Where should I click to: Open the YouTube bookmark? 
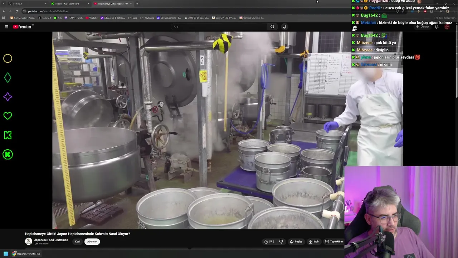(92, 18)
